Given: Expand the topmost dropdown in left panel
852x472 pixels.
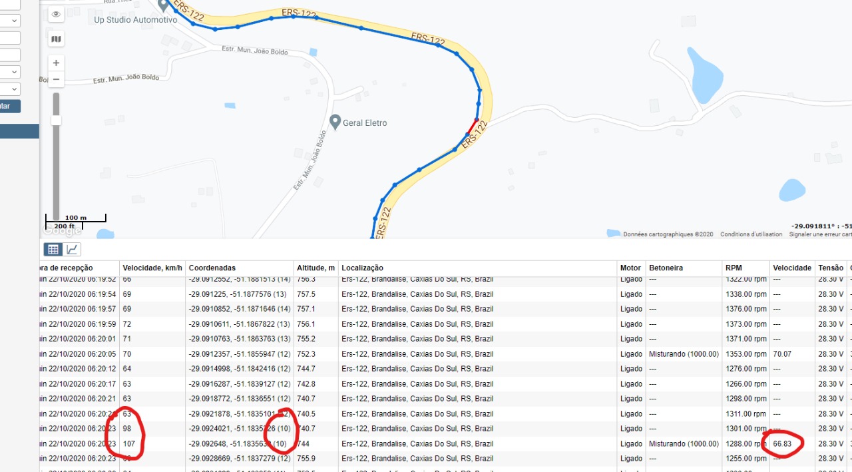Looking at the screenshot, I should pyautogui.click(x=10, y=21).
